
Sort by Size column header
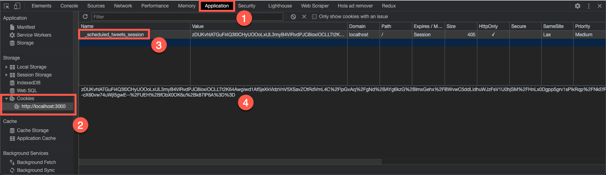(x=460, y=26)
